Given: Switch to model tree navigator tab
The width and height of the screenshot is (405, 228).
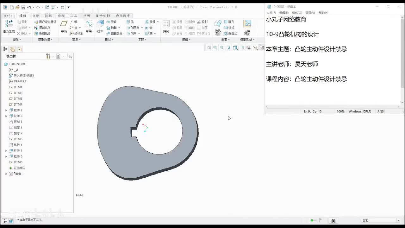Looking at the screenshot, I should (5, 49).
